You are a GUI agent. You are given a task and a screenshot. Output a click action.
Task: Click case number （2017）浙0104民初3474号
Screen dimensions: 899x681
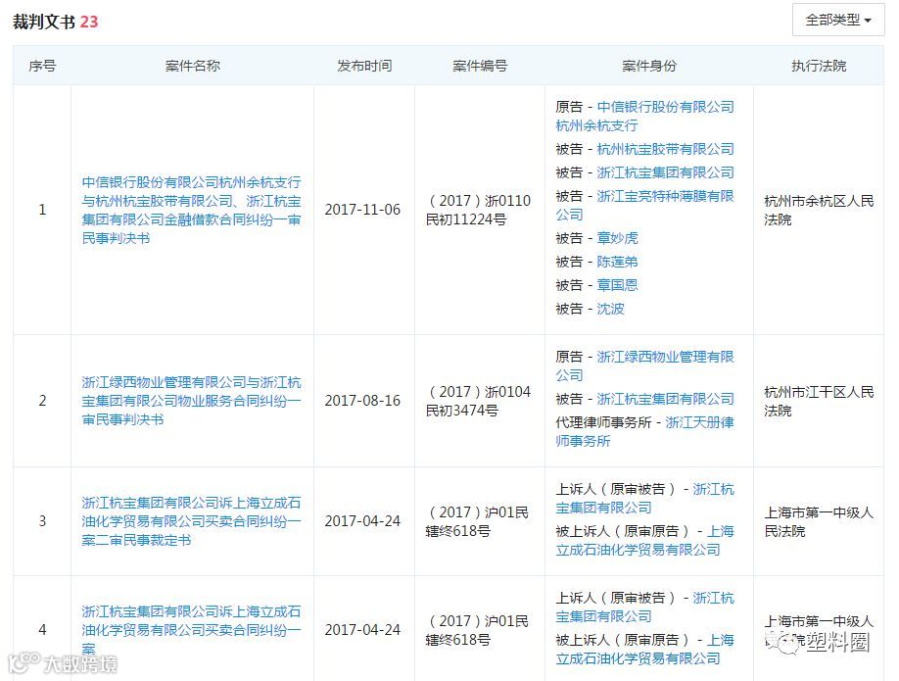(x=478, y=401)
